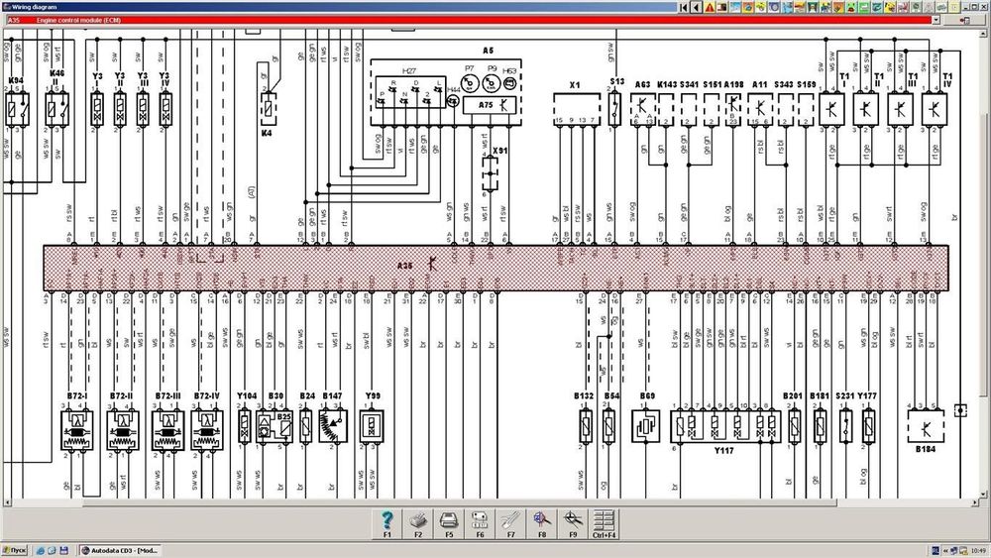Image resolution: width=991 pixels, height=558 pixels.
Task: Click the purple circle toolbar icon
Action: [x=774, y=7]
